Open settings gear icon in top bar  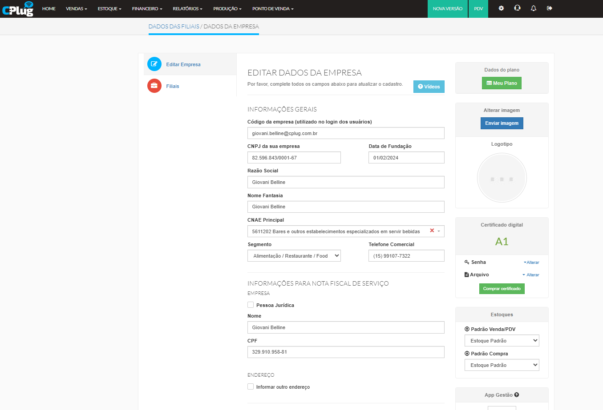(x=501, y=8)
